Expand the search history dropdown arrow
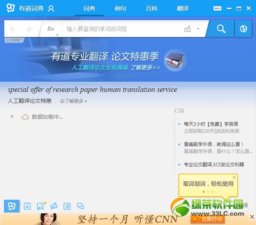Viewport: 256px width, 225px height. 198,29
